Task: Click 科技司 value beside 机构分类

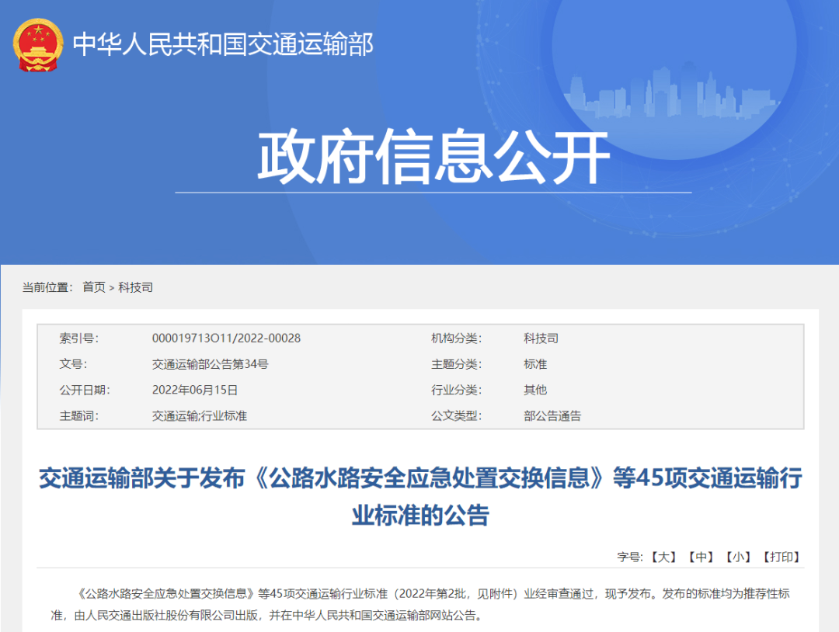Action: point(541,339)
